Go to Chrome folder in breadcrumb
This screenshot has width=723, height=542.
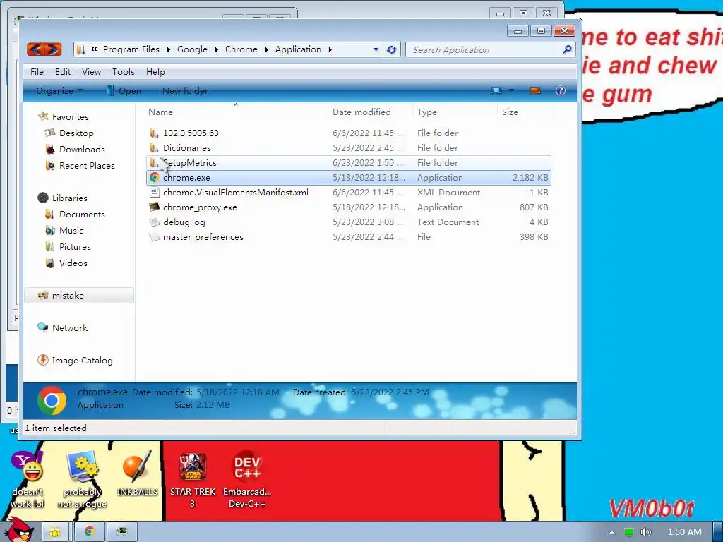click(241, 49)
